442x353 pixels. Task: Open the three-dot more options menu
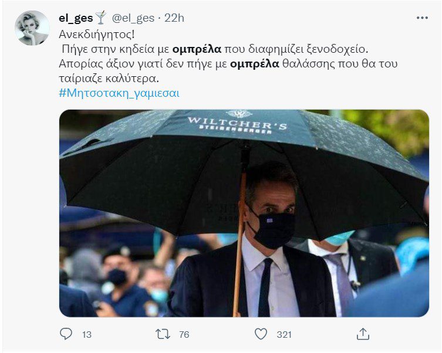click(x=422, y=18)
